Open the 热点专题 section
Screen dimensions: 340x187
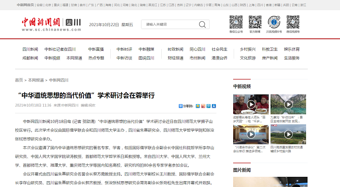click(96, 58)
